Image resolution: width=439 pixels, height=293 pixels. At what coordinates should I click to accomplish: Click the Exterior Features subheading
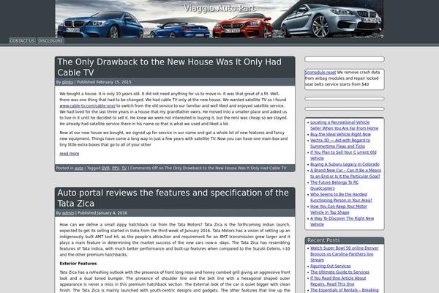[x=78, y=264]
